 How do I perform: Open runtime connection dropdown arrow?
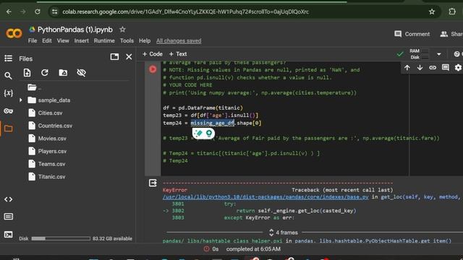click(x=439, y=54)
